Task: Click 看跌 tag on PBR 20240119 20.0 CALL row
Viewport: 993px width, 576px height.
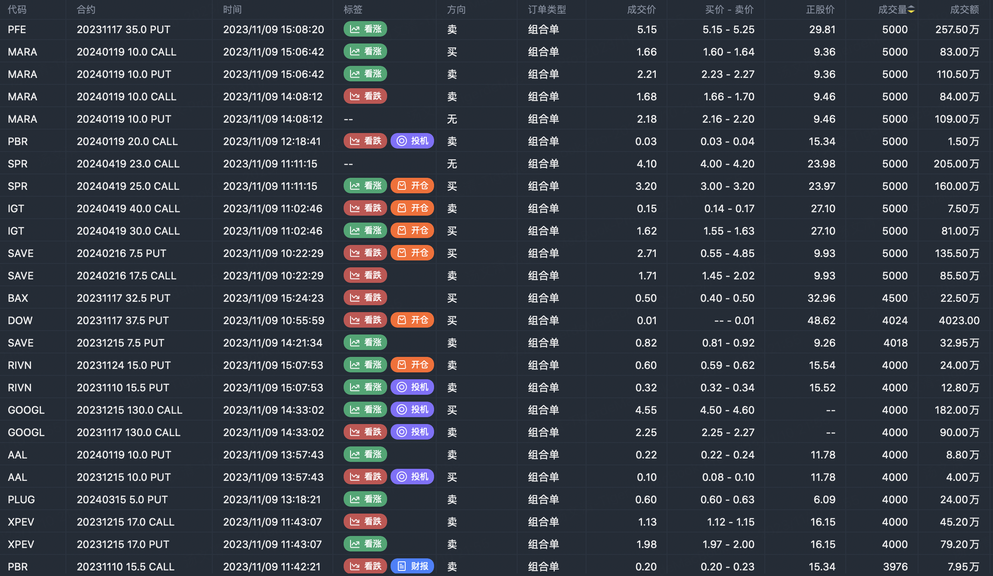Action: (x=365, y=141)
